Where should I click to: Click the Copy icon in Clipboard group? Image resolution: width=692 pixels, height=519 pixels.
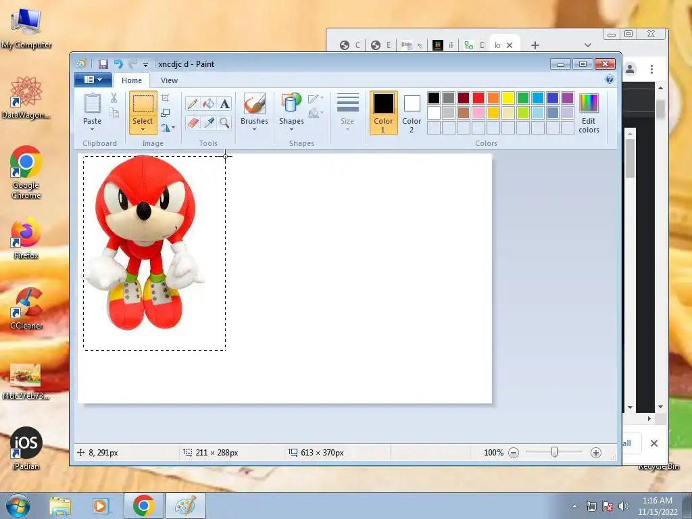click(114, 113)
